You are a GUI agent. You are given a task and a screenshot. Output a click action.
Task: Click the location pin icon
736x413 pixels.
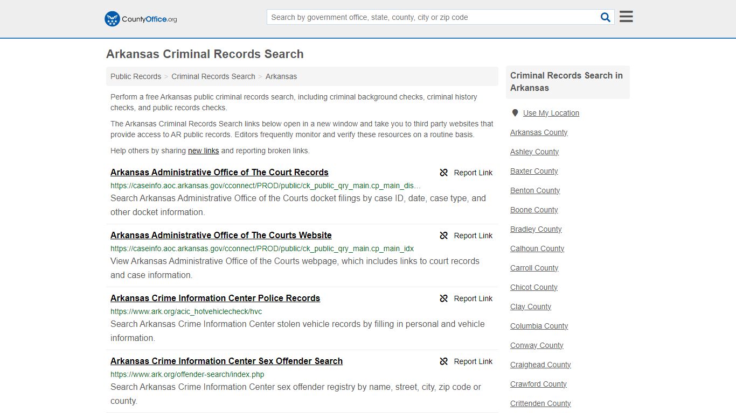coord(515,113)
